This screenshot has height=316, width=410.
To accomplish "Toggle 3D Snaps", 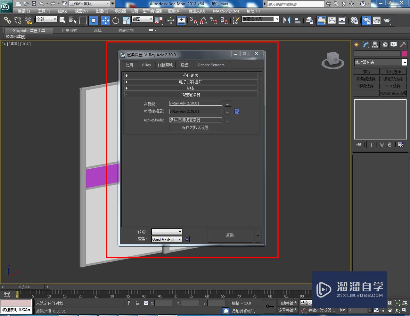I will pyautogui.click(x=193, y=20).
